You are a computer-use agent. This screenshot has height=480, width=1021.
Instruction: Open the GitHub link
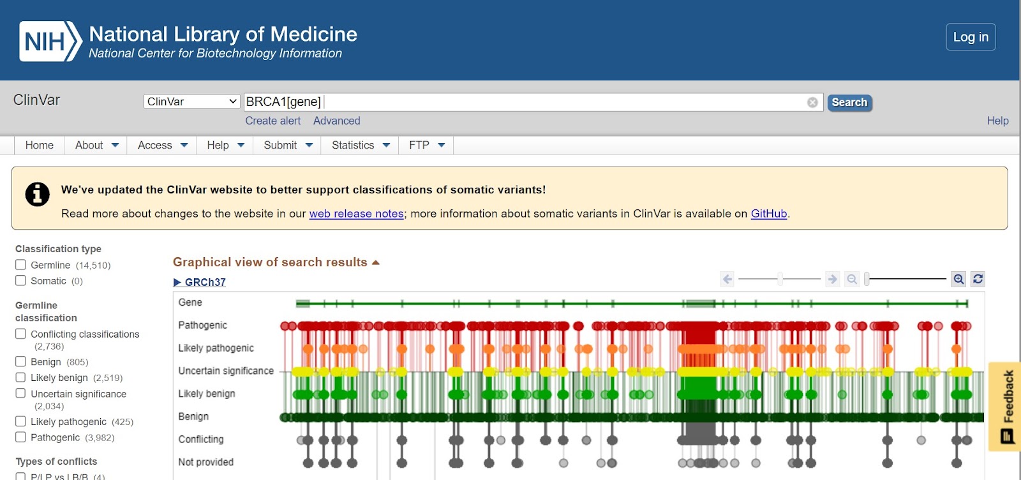point(769,214)
